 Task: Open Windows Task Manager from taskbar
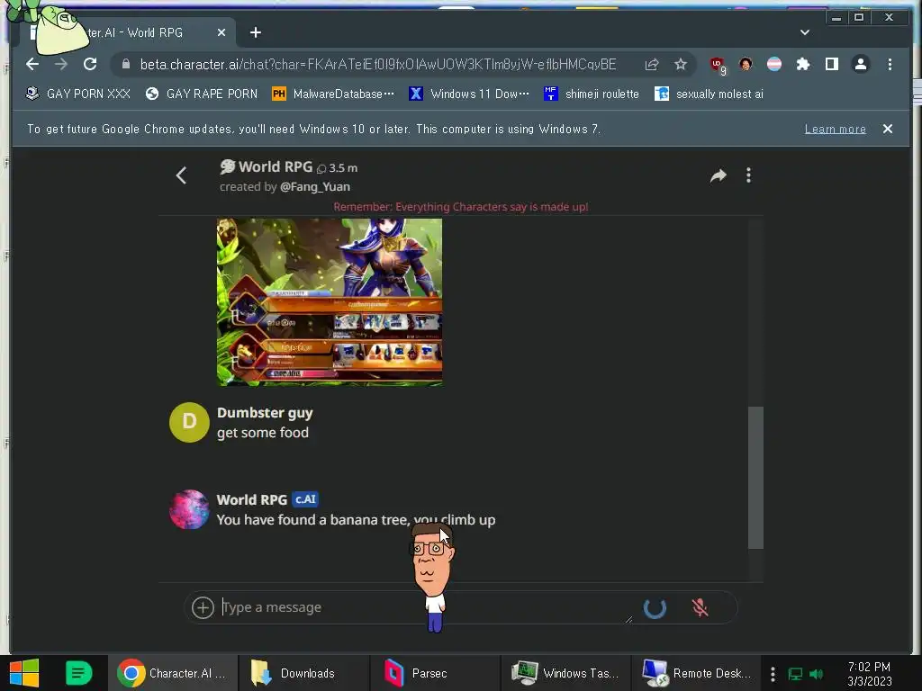pos(565,673)
